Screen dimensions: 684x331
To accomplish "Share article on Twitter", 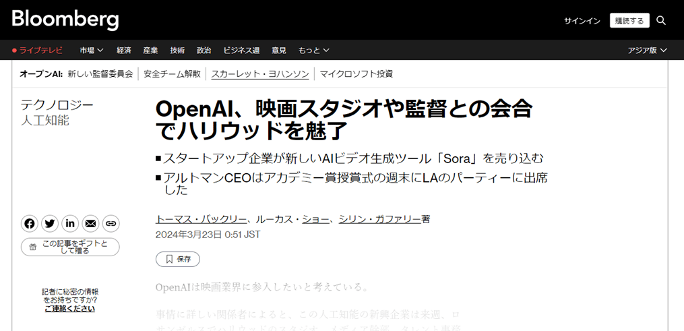I will point(50,224).
